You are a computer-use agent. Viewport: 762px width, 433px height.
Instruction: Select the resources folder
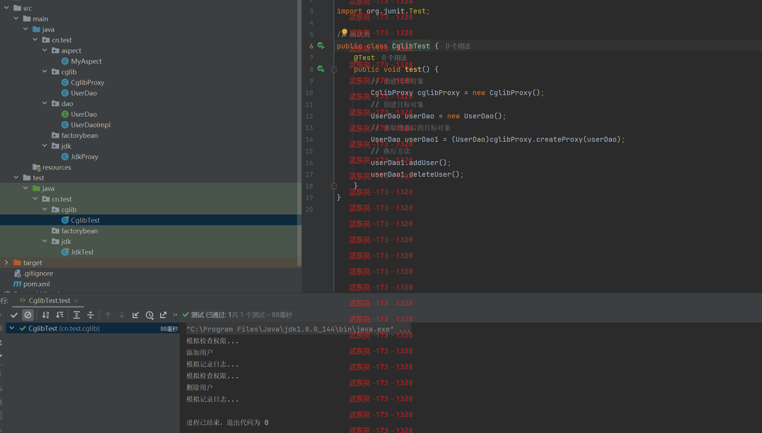click(56, 167)
